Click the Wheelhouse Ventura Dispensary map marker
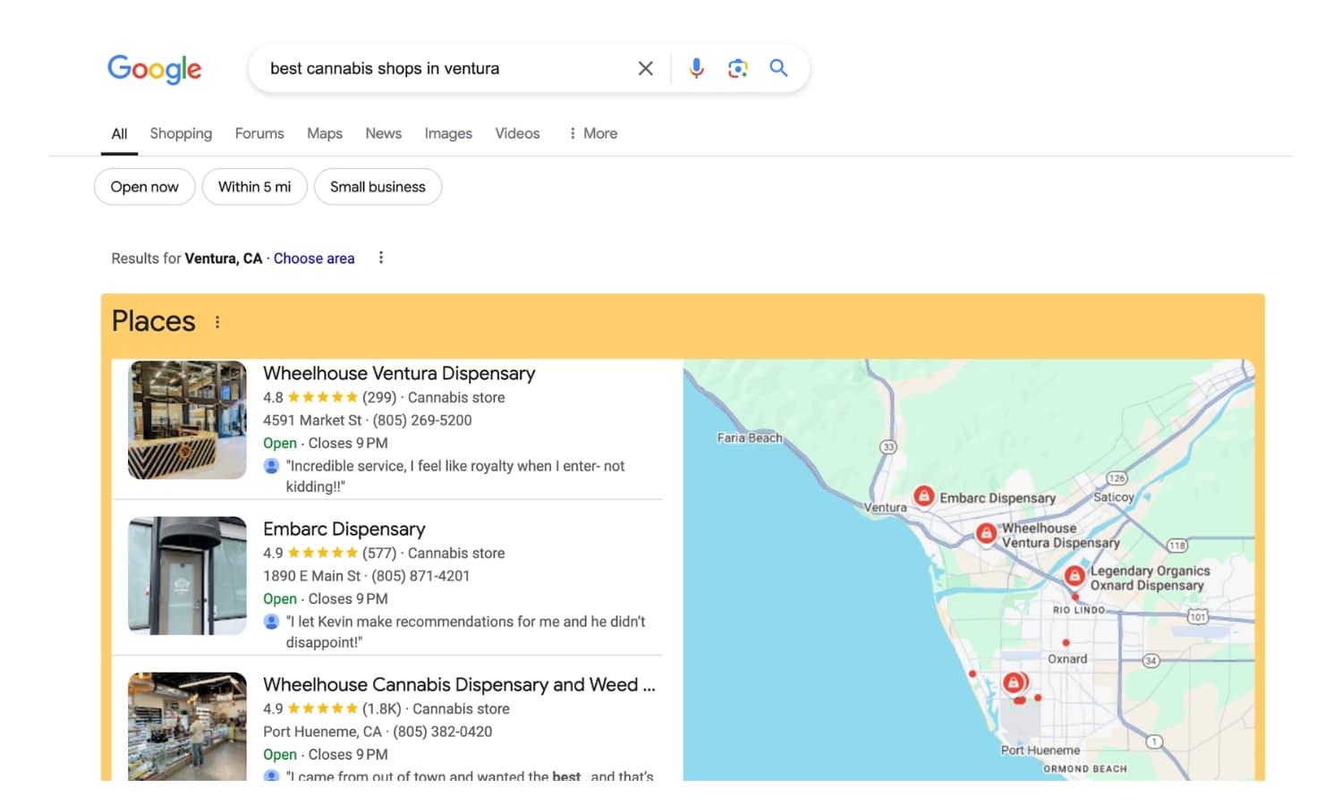Viewport: 1342px width, 805px height. pos(985,533)
